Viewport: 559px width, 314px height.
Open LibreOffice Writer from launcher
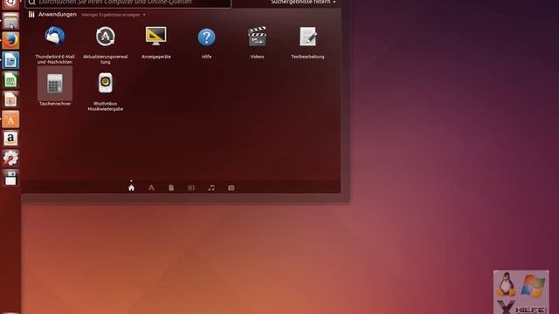click(x=10, y=60)
